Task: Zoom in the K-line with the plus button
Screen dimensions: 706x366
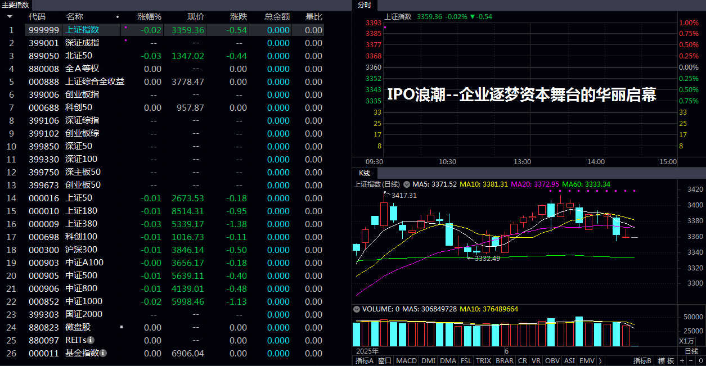Action: tap(682, 361)
